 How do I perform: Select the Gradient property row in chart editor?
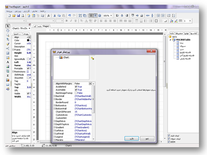coord(72,127)
